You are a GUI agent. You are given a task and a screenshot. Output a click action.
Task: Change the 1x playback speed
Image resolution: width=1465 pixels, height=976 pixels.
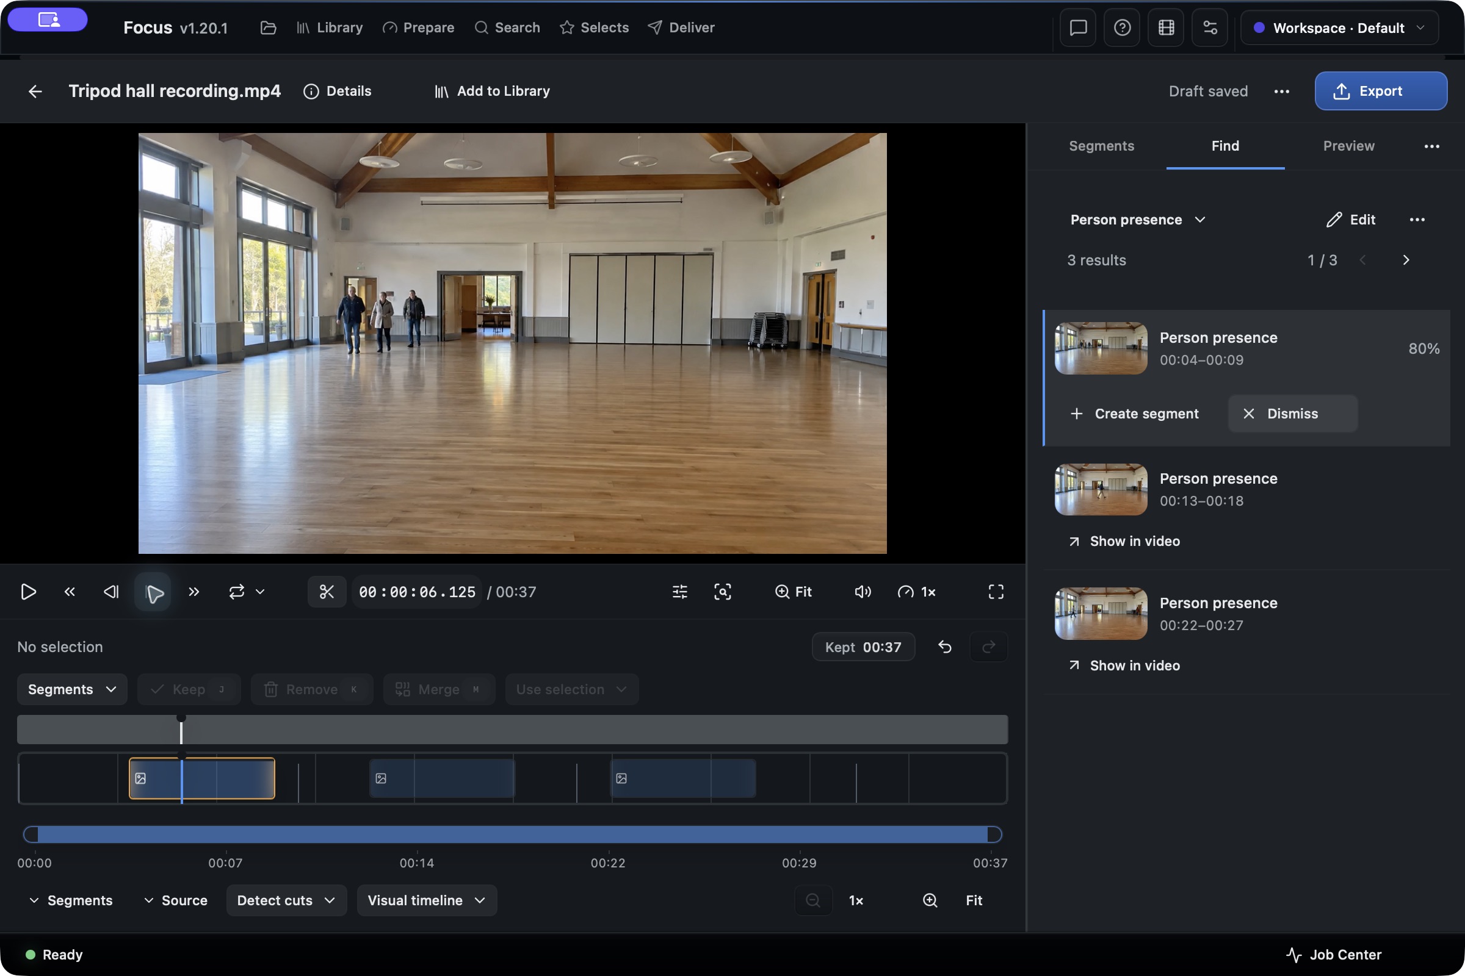[x=917, y=591]
